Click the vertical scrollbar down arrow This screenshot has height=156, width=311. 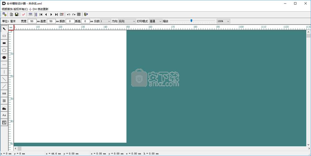tap(309, 144)
